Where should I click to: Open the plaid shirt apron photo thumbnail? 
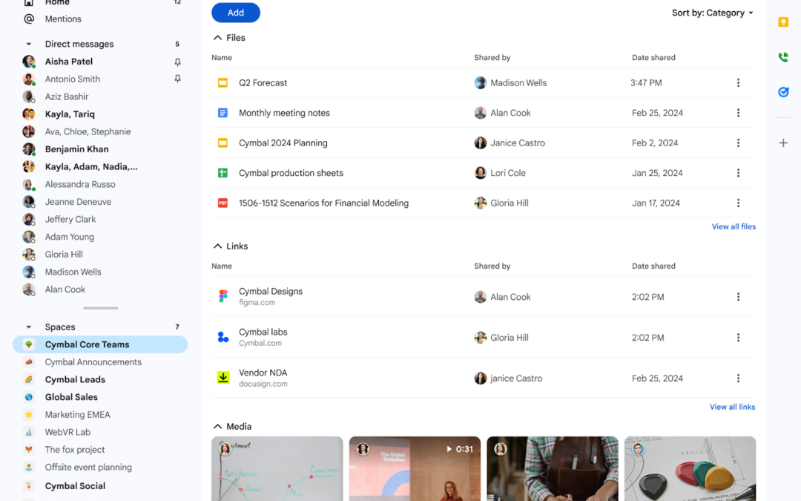click(x=553, y=469)
